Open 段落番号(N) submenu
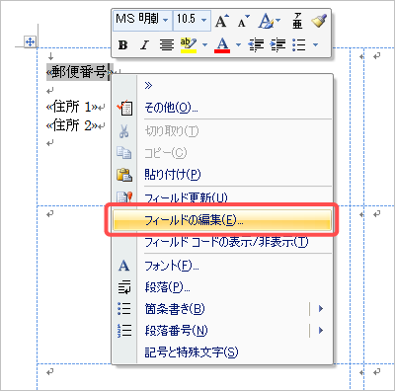Image resolution: width=395 pixels, height=391 pixels. click(x=222, y=330)
